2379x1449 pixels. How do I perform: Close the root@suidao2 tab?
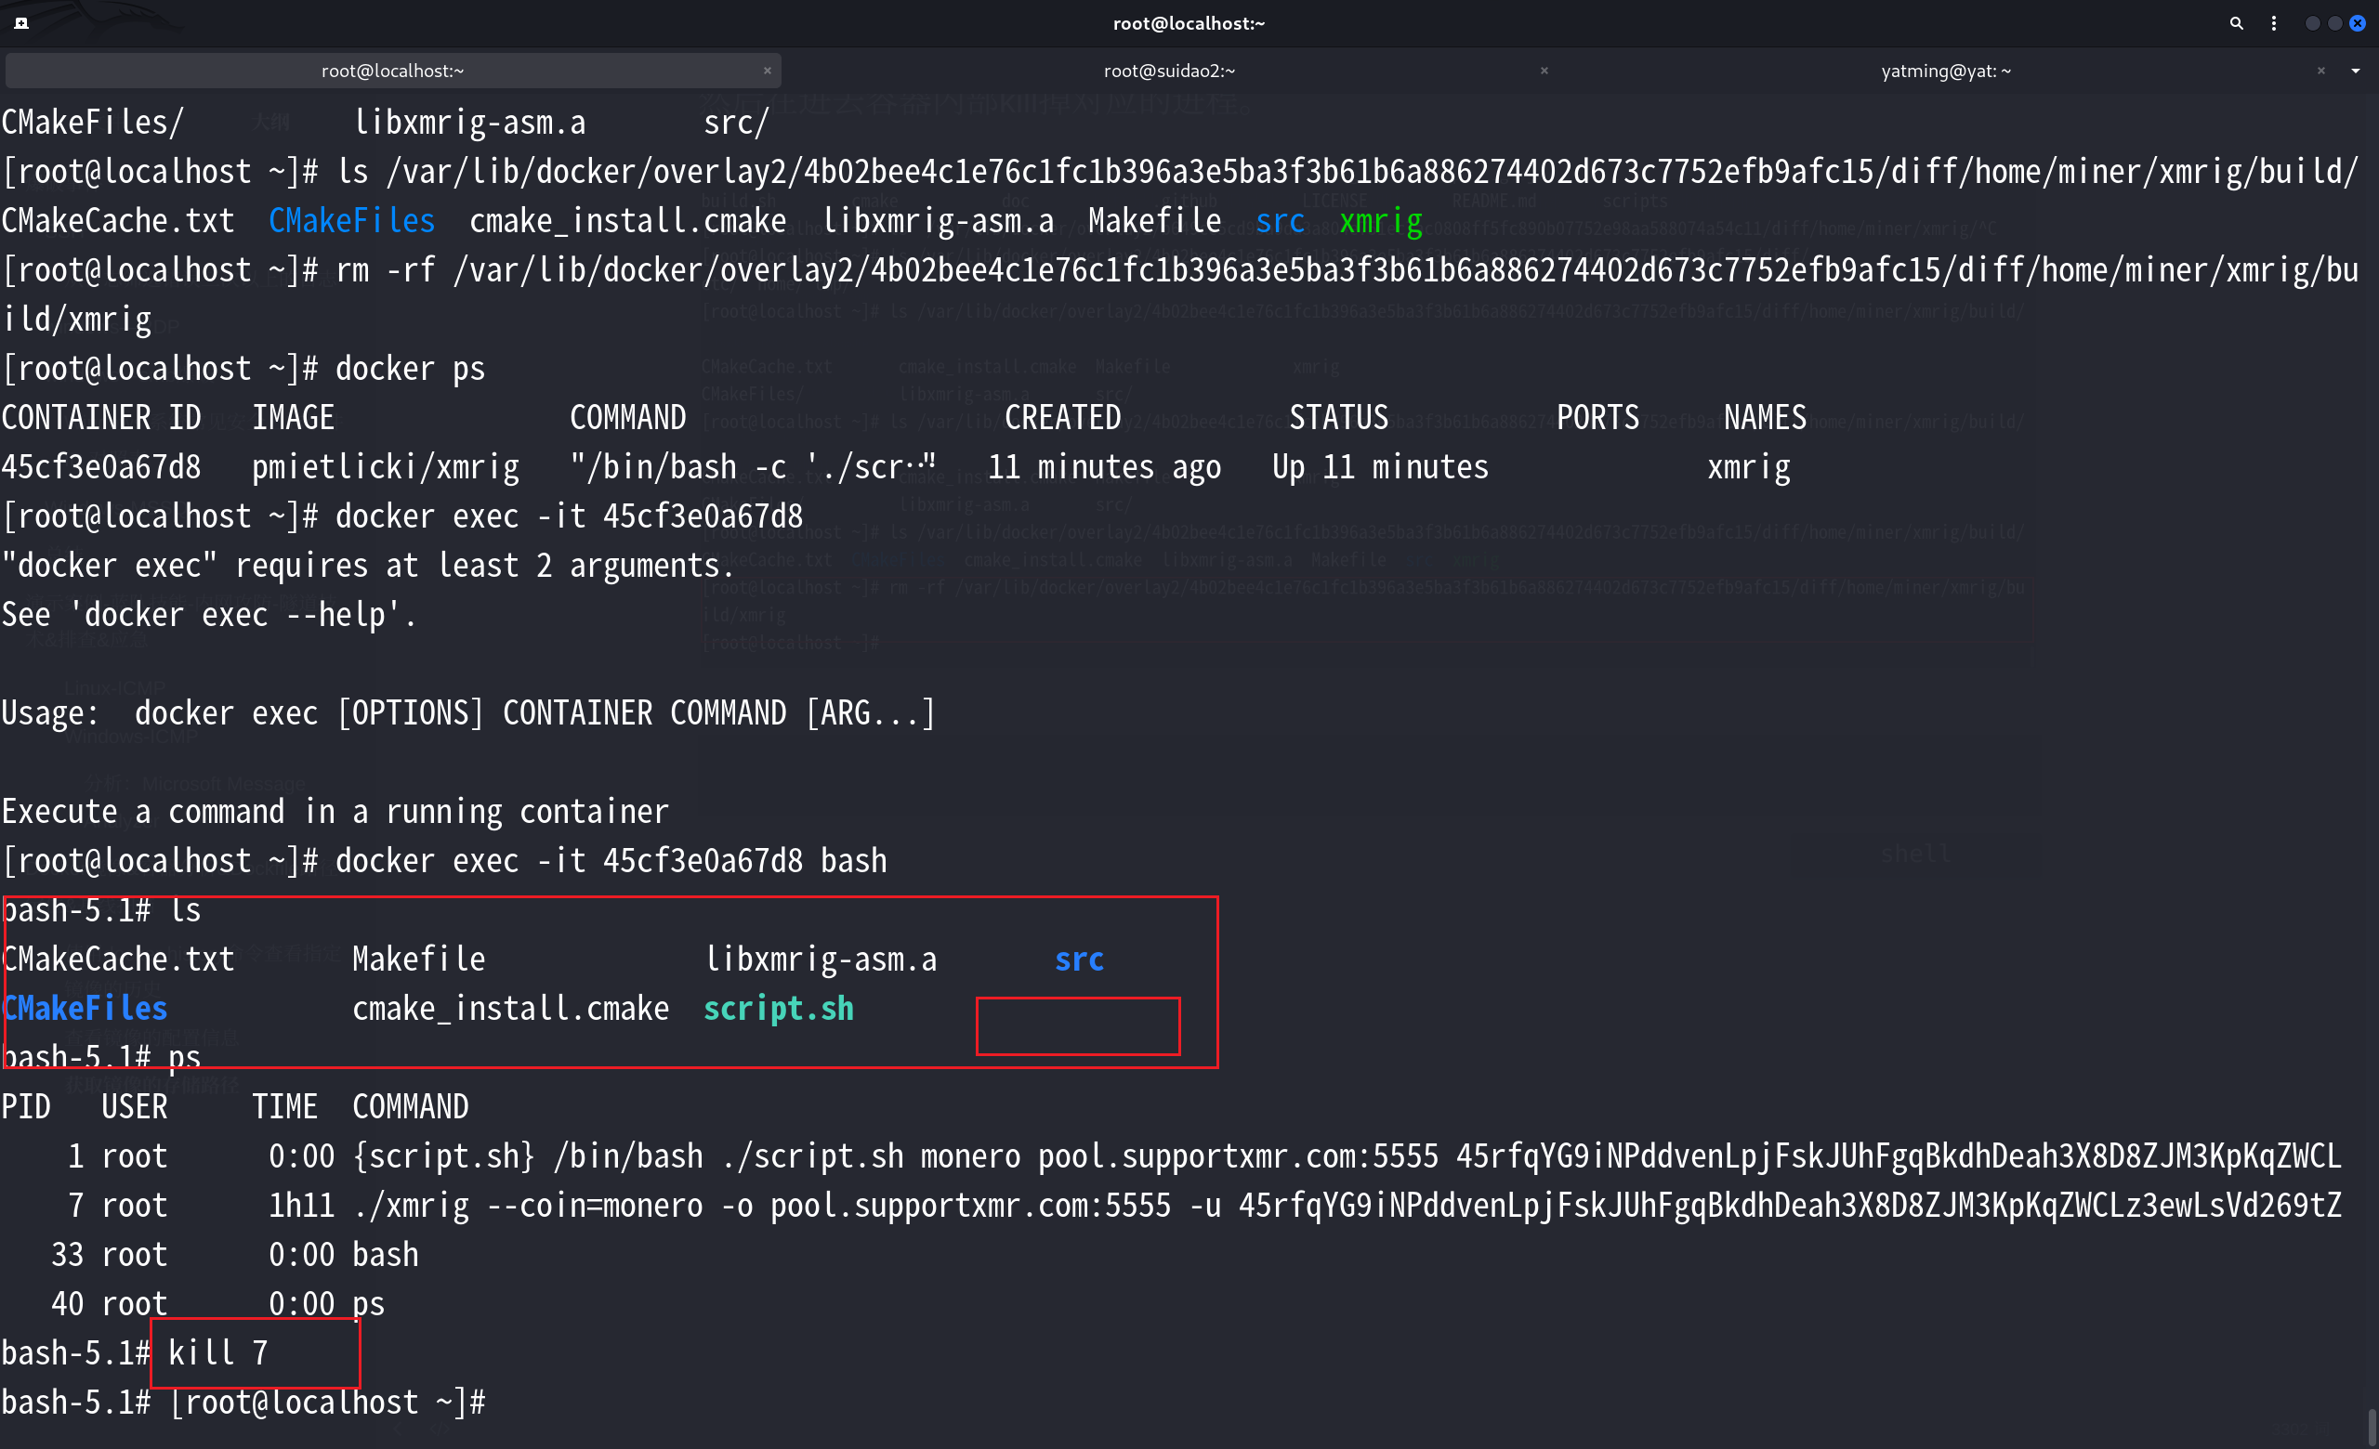(x=1544, y=71)
